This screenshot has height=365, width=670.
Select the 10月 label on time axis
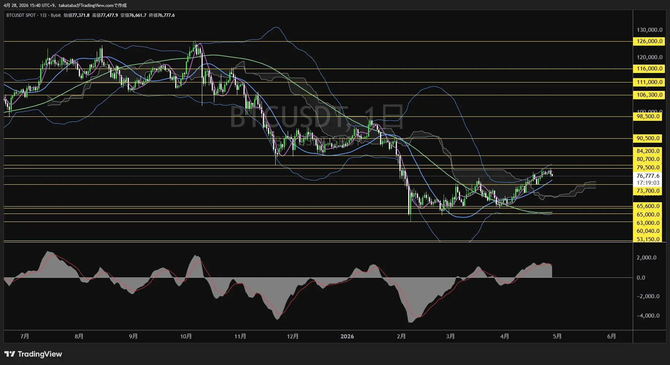click(x=186, y=337)
